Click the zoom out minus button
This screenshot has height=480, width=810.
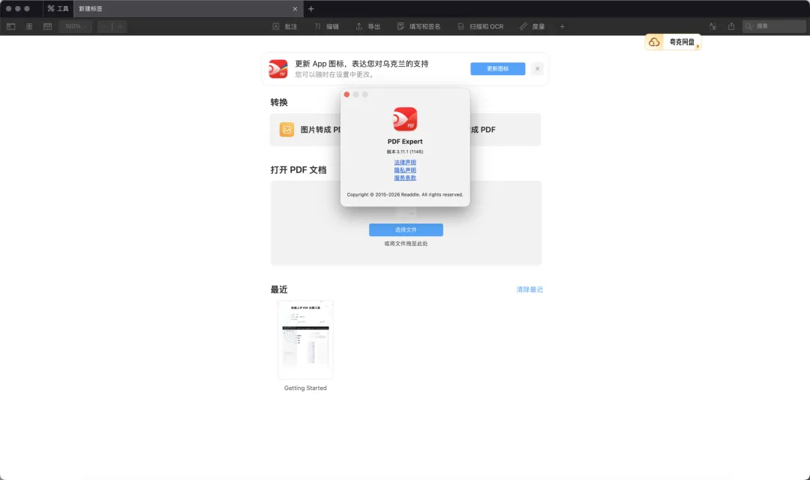105,26
